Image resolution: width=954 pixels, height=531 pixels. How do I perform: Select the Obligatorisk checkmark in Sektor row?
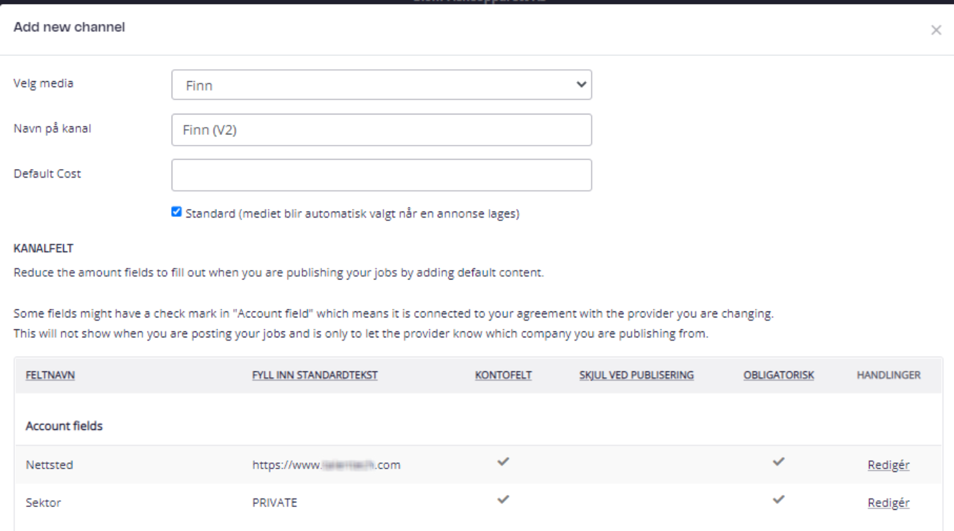point(779,499)
